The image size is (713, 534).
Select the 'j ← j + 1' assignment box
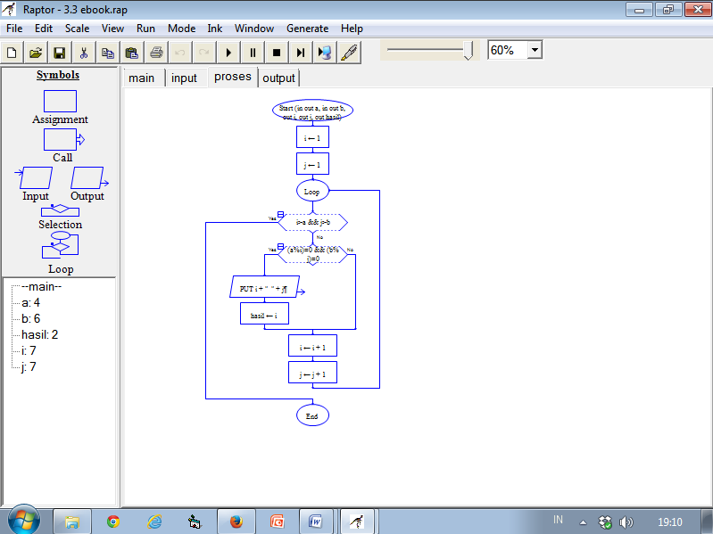coord(312,373)
